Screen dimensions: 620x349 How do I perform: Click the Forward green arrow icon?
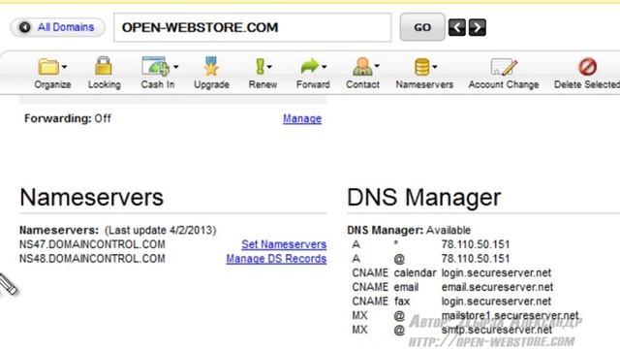(x=310, y=66)
